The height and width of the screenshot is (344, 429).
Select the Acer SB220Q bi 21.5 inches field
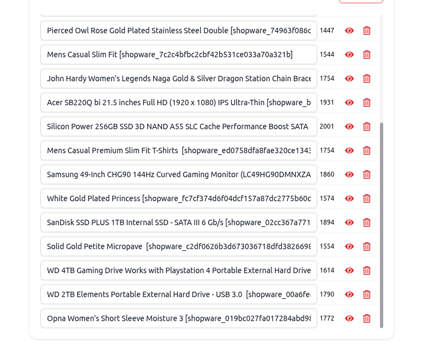[179, 102]
